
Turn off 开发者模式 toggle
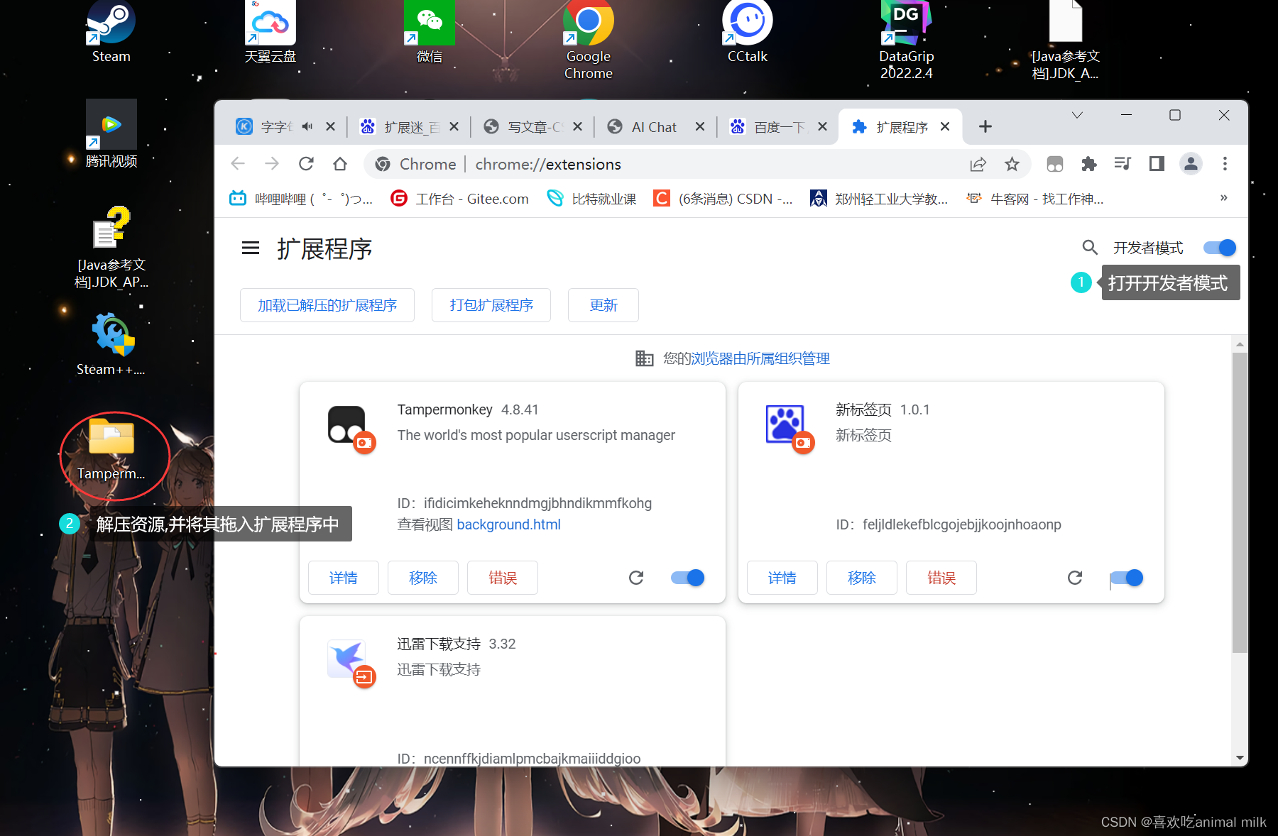[1220, 248]
